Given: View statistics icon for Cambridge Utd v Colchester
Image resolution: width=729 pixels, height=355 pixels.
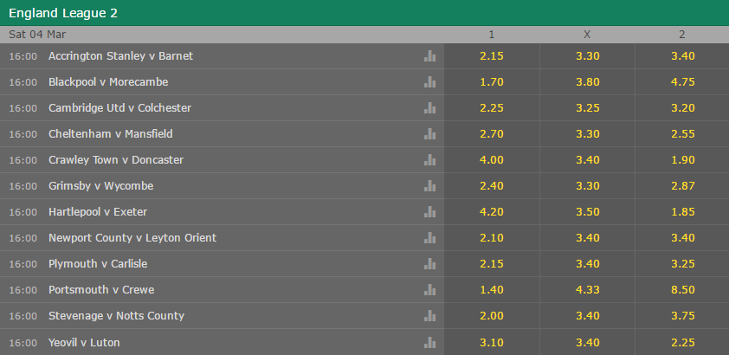Looking at the screenshot, I should point(429,108).
